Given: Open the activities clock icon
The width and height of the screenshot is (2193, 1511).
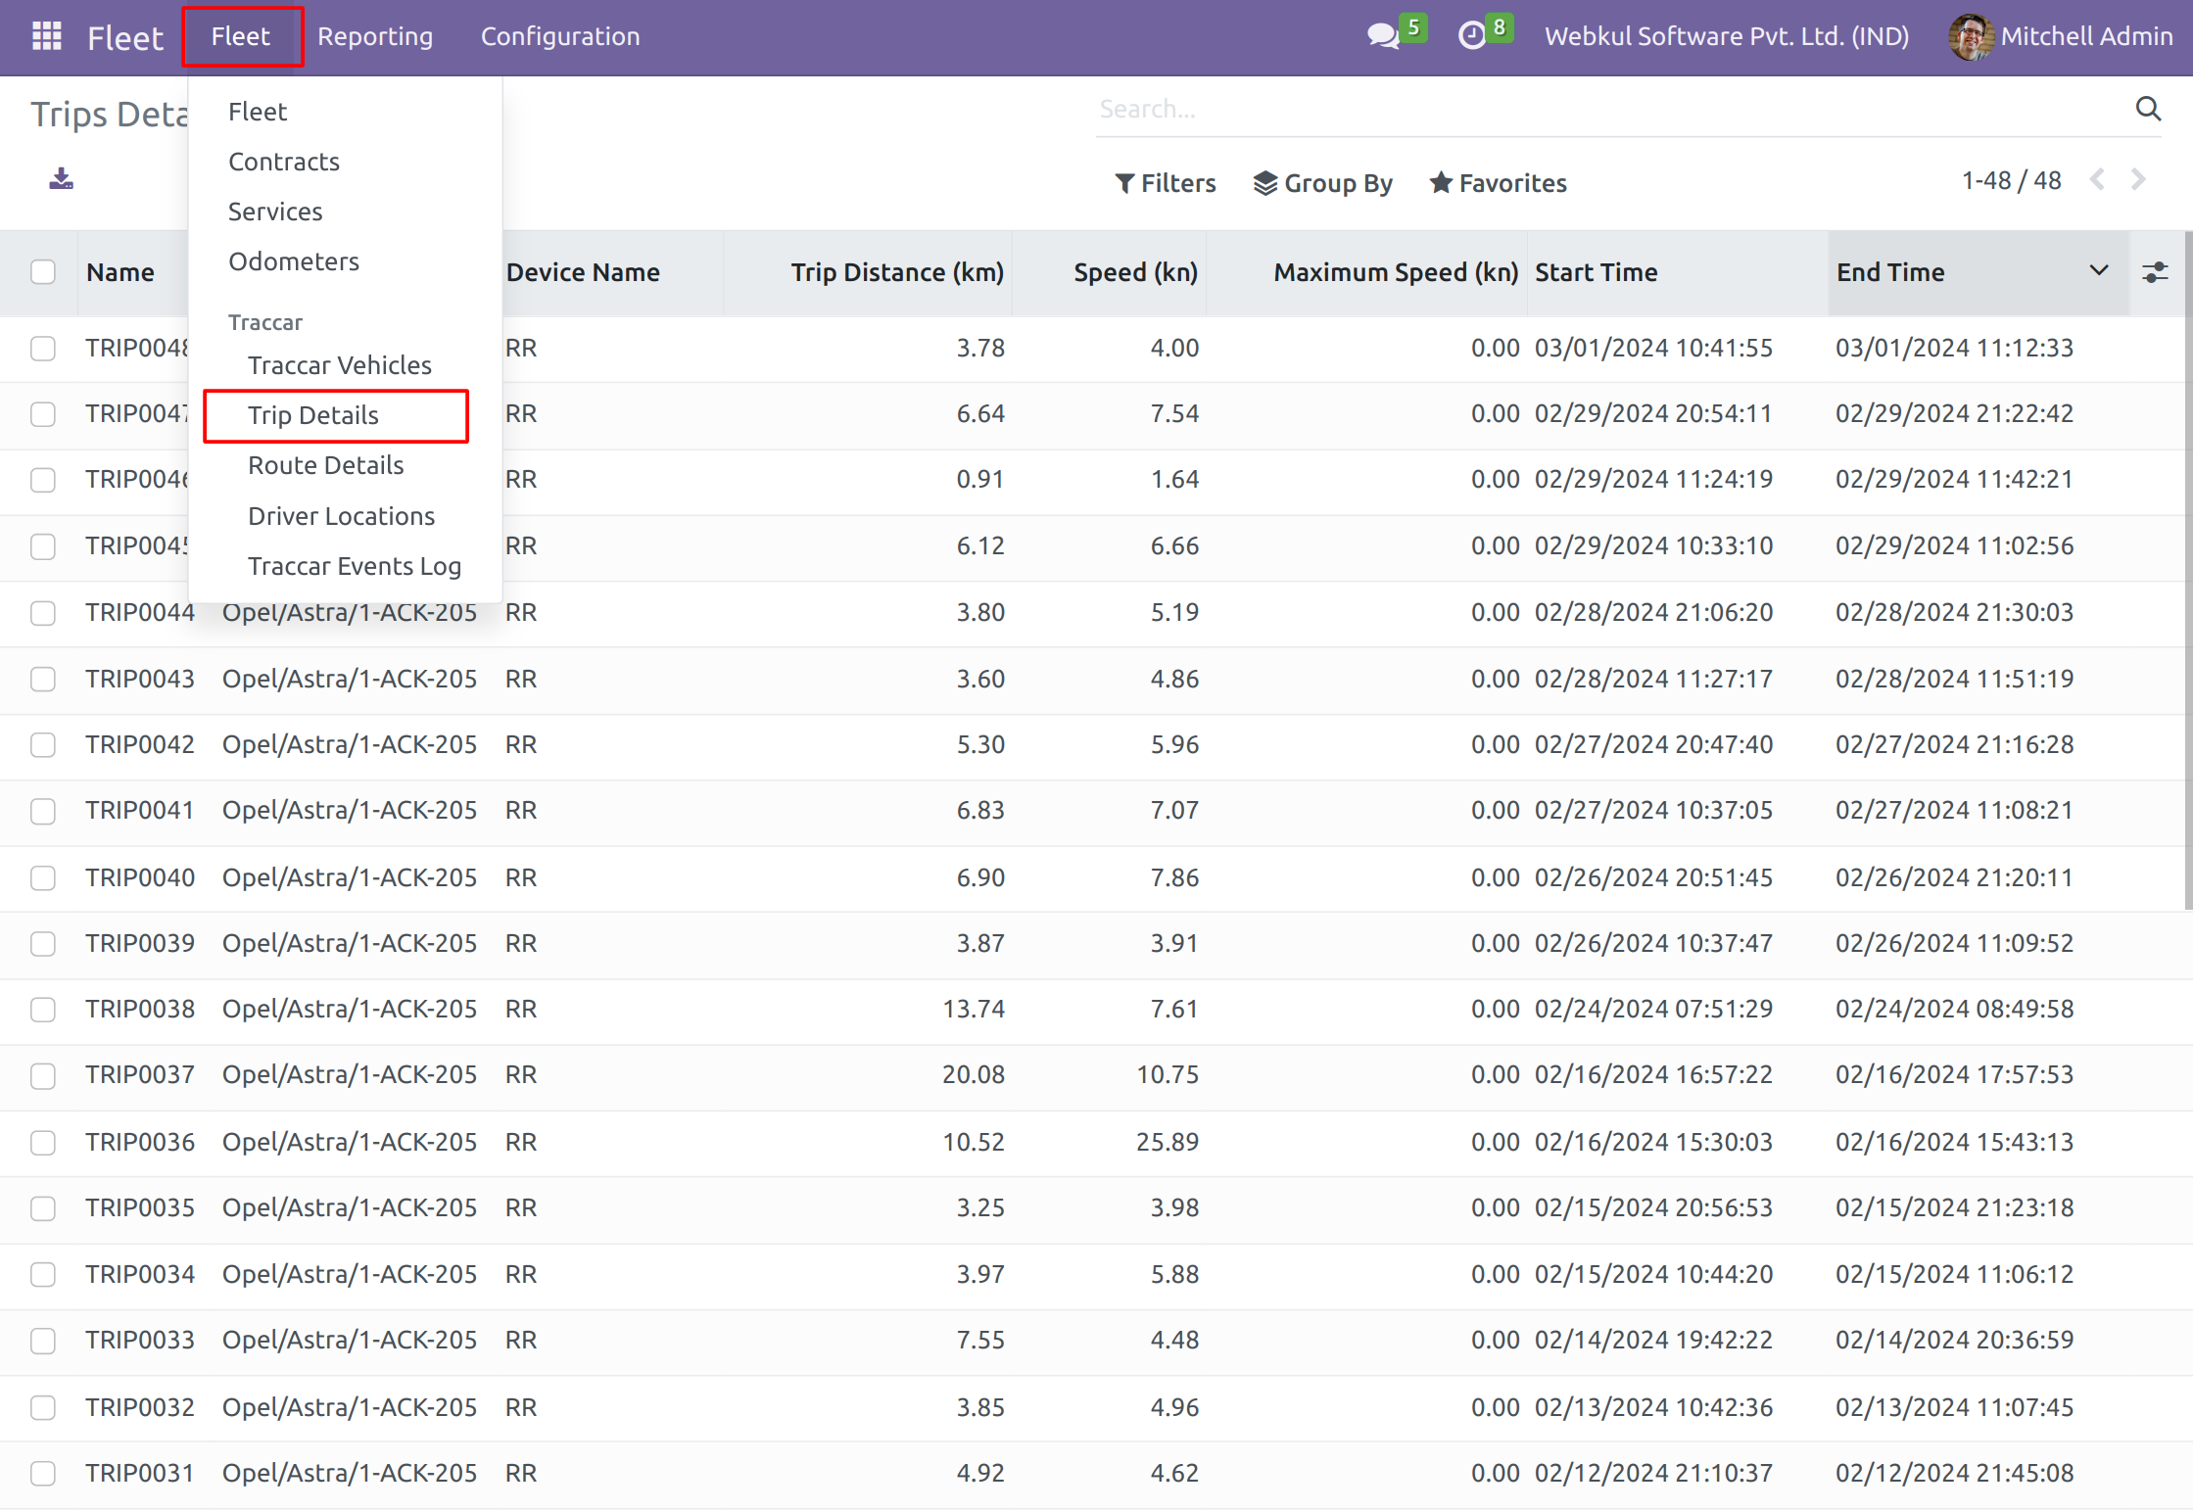Looking at the screenshot, I should click(x=1471, y=36).
